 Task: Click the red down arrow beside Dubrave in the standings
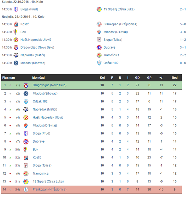pos(11,141)
